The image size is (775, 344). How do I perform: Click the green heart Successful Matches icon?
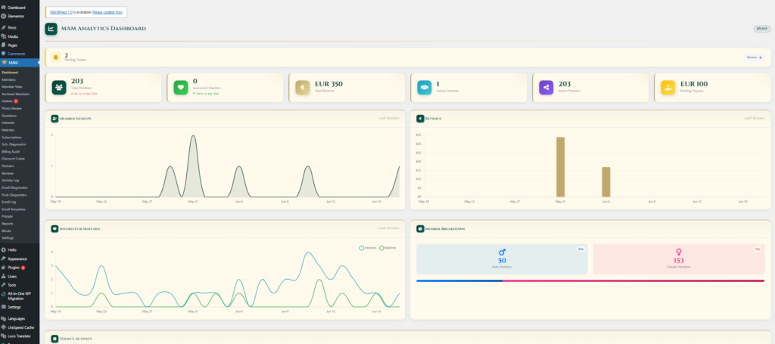click(181, 88)
